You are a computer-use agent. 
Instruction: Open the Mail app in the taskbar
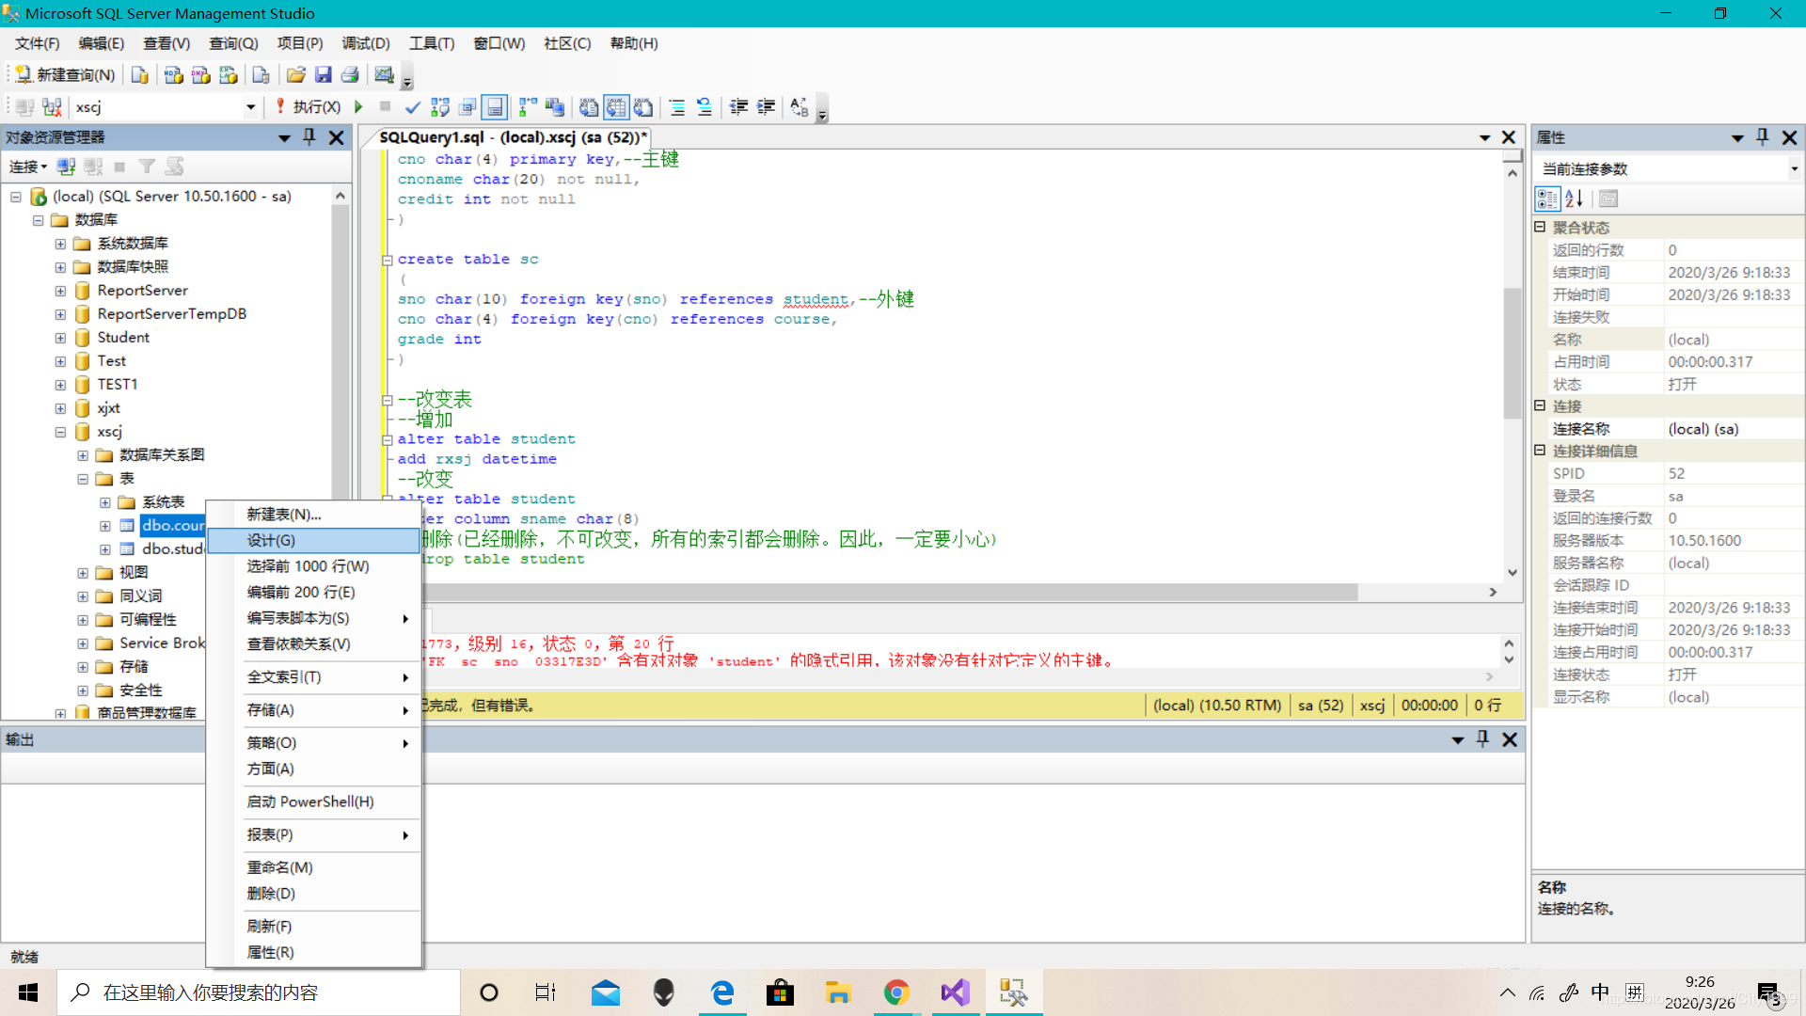(606, 992)
